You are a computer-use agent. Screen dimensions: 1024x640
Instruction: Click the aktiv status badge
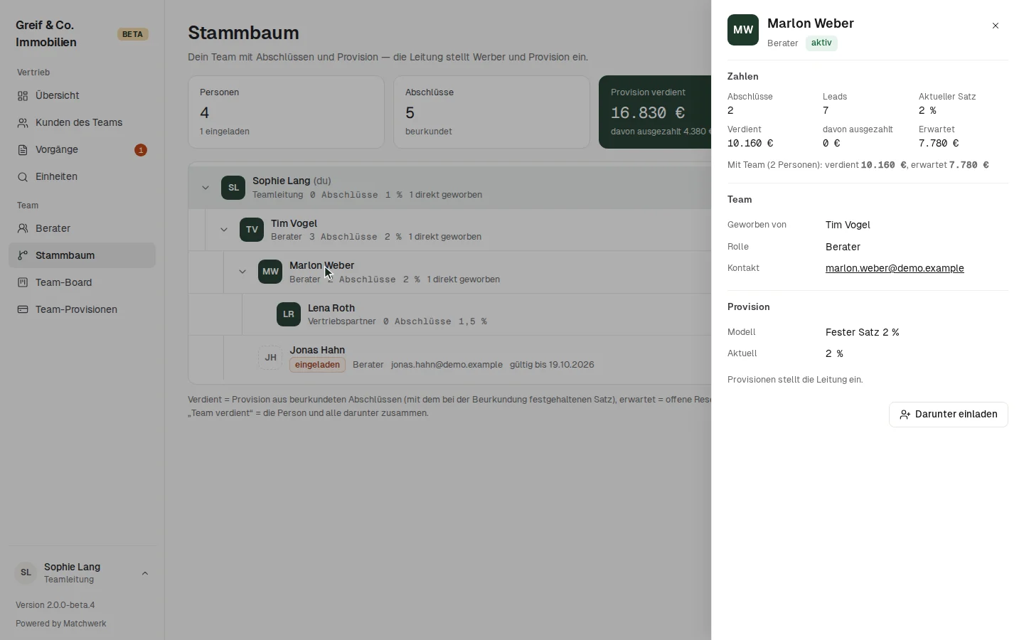tap(821, 43)
